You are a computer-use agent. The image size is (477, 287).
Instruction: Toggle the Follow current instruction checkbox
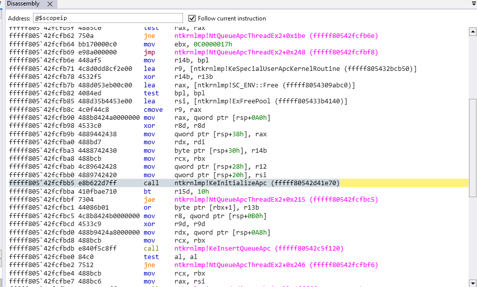[x=192, y=18]
